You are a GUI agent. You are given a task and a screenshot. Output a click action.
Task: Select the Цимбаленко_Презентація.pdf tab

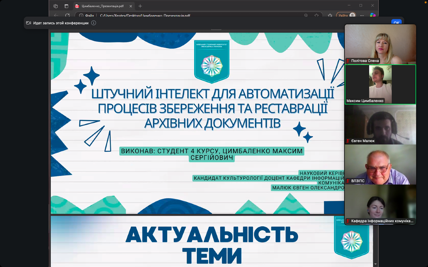tap(102, 6)
